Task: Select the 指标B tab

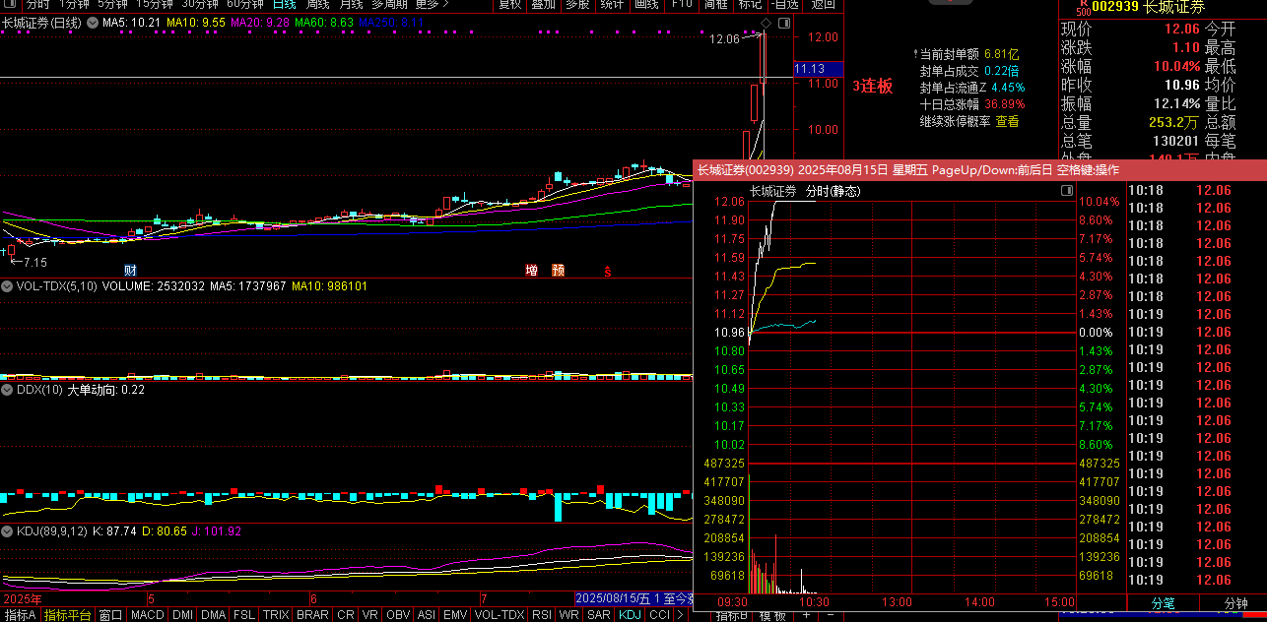Action: pyautogui.click(x=730, y=616)
